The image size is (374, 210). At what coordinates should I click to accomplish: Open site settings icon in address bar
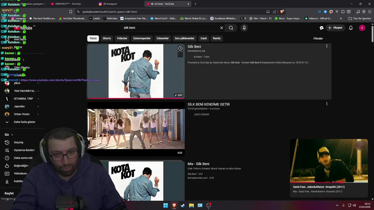(78, 12)
